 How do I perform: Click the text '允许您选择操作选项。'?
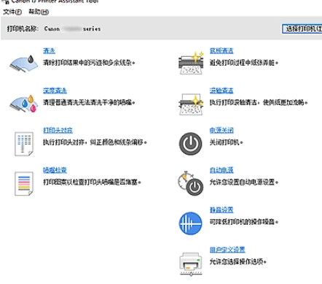pyautogui.click(x=238, y=261)
